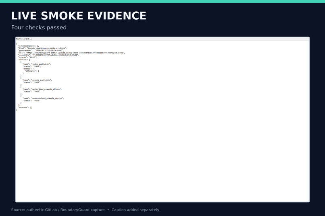Click the "index_available" name line
This screenshot has width=325, height=216.
36,64
